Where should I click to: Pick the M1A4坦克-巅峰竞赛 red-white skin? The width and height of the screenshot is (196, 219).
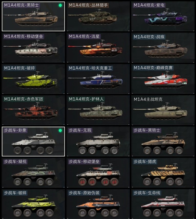click(163, 79)
